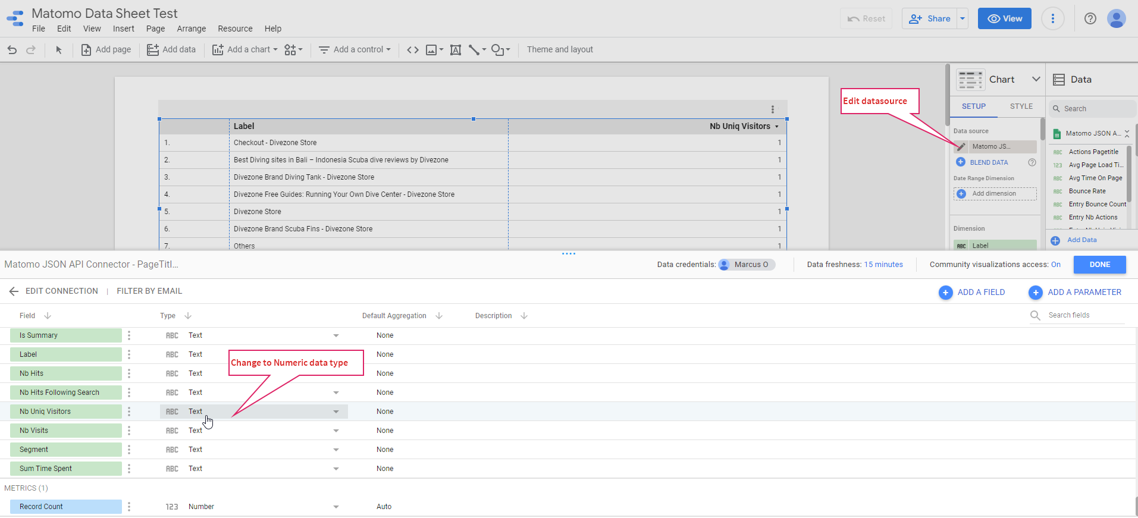Click the URL embed icon
The width and height of the screenshot is (1138, 518).
413,50
